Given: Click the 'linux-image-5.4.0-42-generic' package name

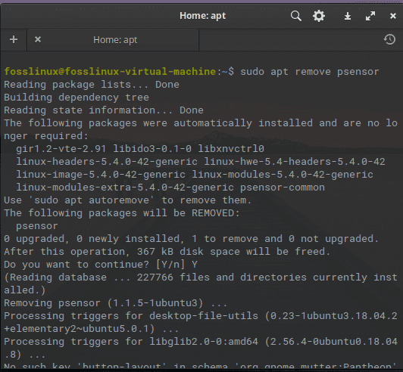Looking at the screenshot, I should [x=101, y=175].
